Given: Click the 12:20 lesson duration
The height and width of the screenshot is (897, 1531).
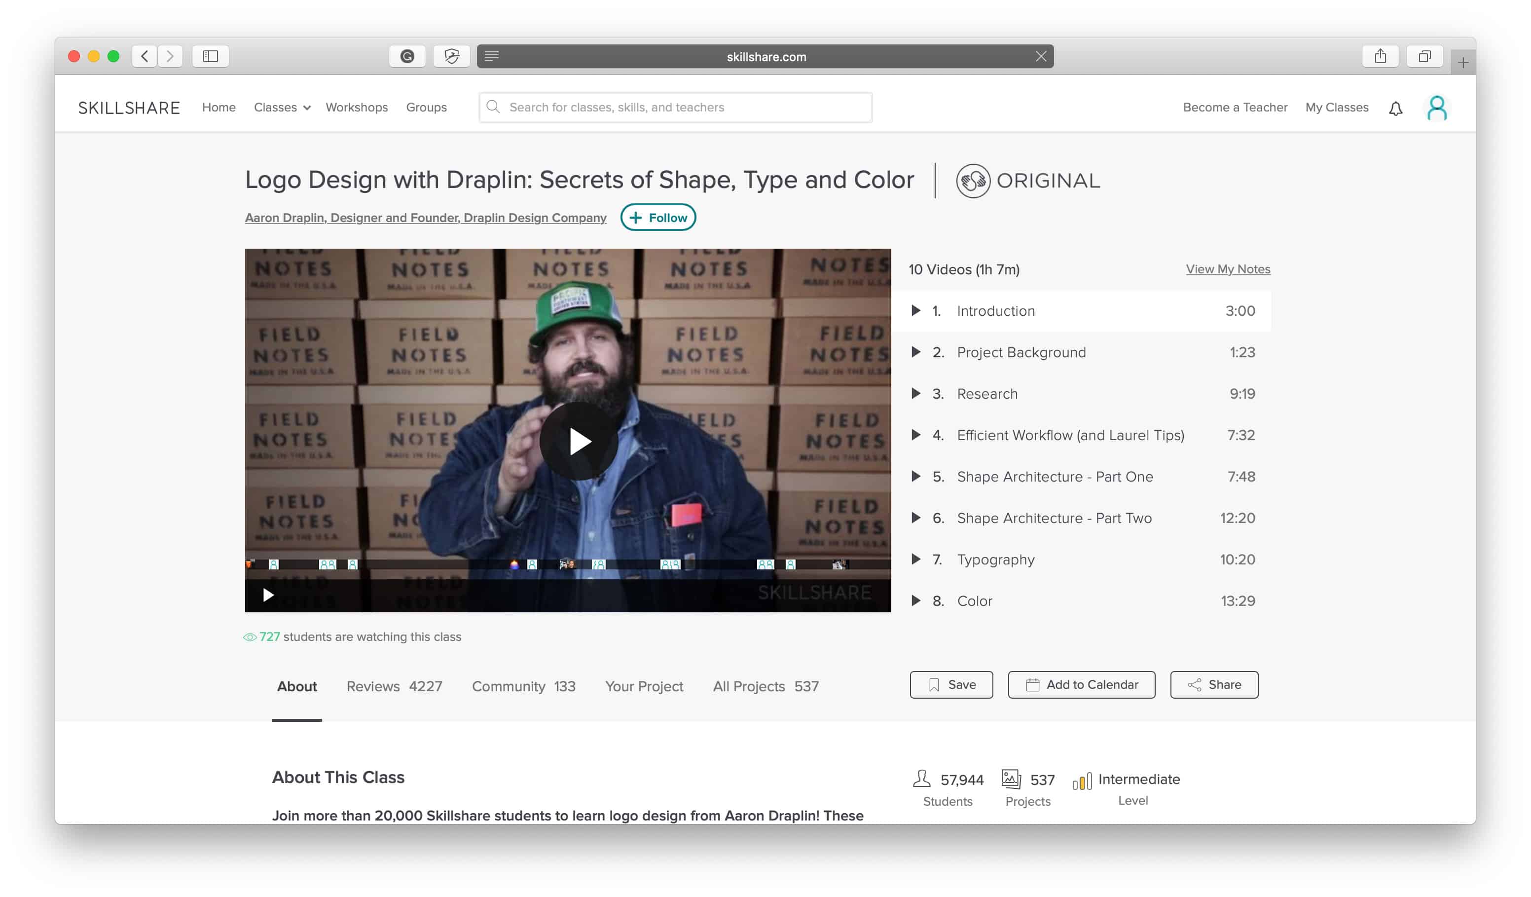Looking at the screenshot, I should click(1238, 518).
